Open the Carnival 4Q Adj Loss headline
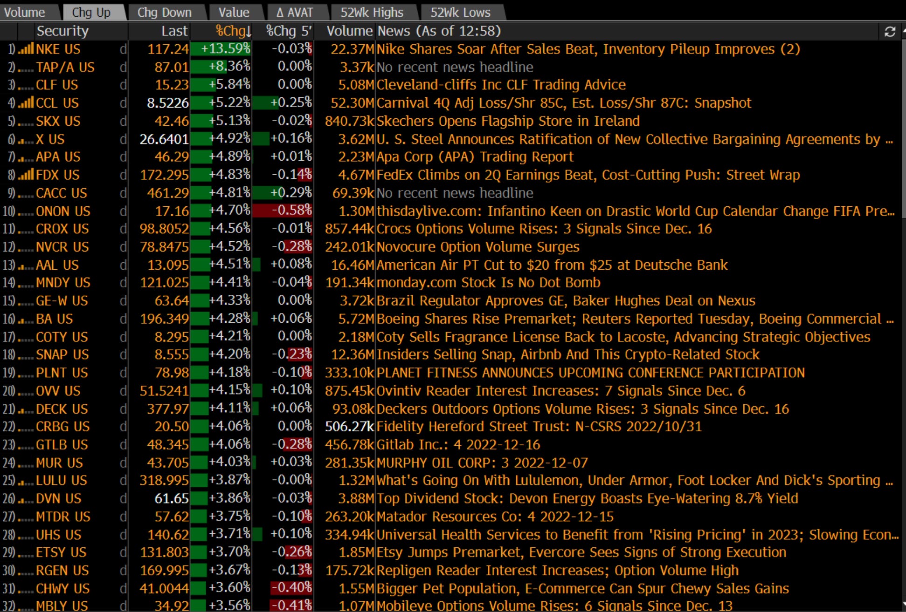This screenshot has width=906, height=612. click(564, 103)
